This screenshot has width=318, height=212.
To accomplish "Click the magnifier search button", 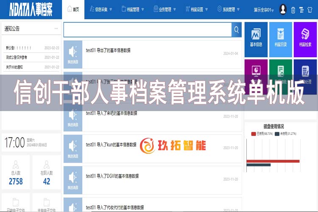I will pyautogui.click(x=237, y=30).
